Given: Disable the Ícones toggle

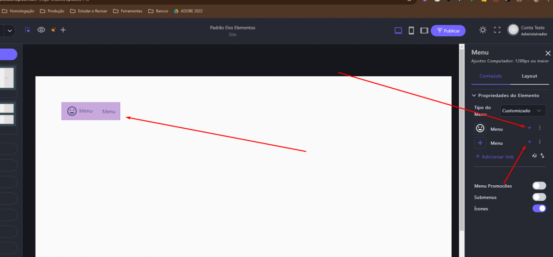Looking at the screenshot, I should [539, 209].
